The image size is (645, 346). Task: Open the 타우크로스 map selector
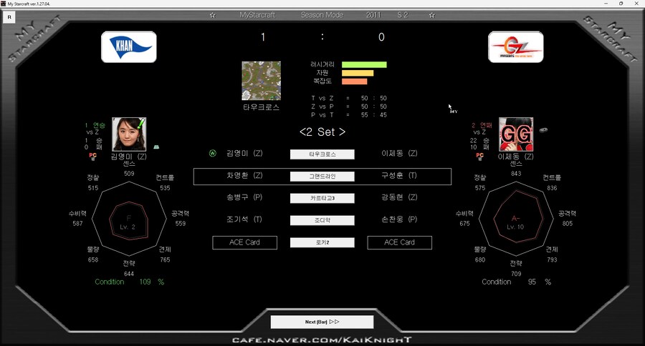coord(322,154)
